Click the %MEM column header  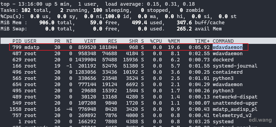click(x=174, y=41)
